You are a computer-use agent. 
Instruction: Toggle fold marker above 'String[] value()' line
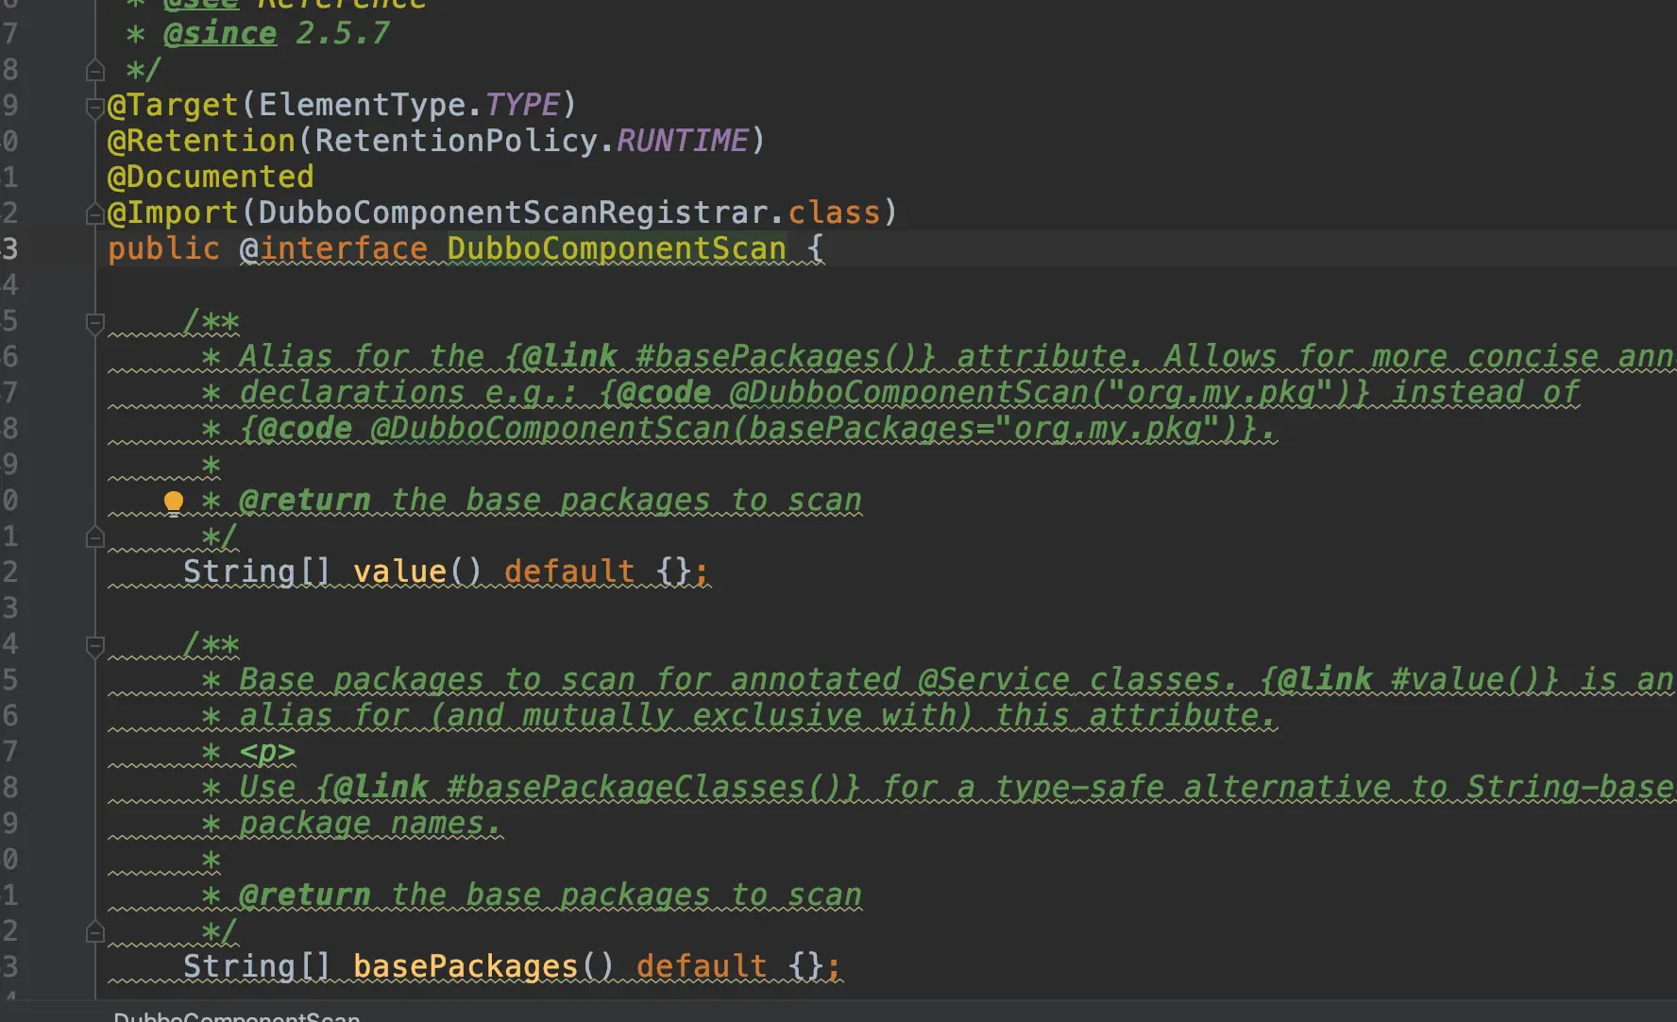(x=94, y=537)
